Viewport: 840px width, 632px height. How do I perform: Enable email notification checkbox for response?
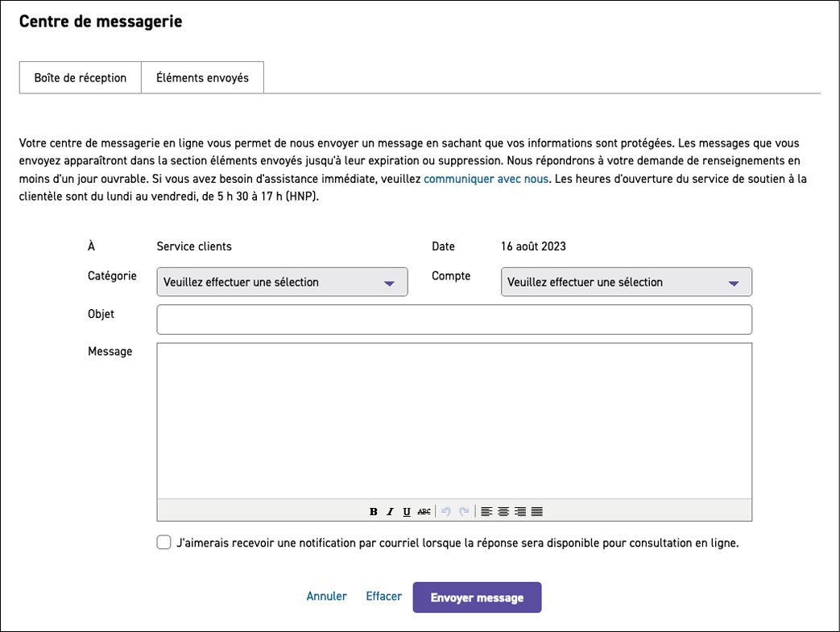point(163,543)
